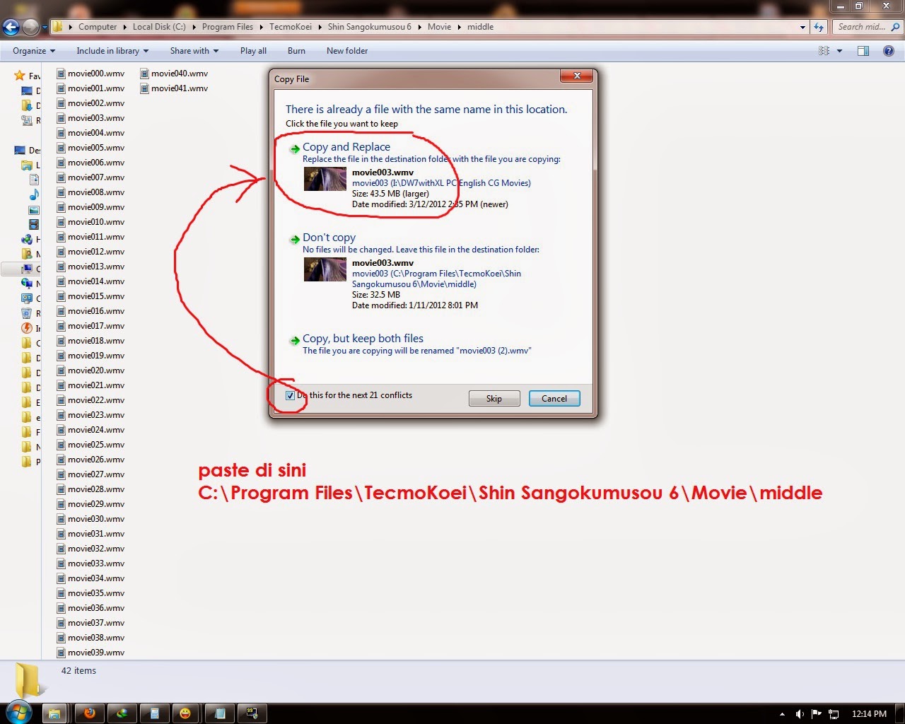Open Explorer help
Viewport: 905px width, 724px height.
click(889, 51)
